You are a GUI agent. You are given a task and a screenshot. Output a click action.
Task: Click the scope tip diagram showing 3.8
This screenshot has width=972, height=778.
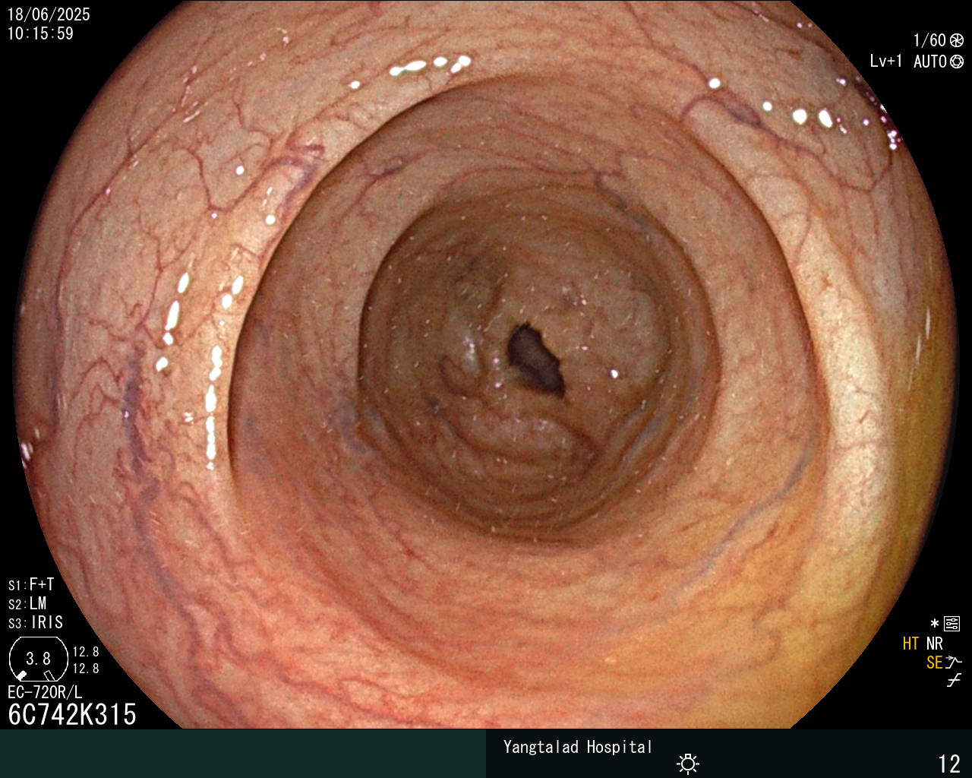39,659
